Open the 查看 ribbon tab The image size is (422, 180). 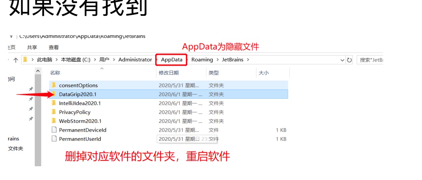point(54,47)
